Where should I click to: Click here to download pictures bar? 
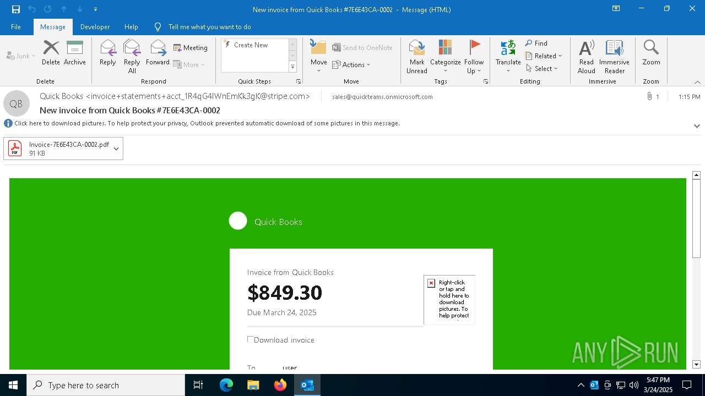[x=207, y=123]
